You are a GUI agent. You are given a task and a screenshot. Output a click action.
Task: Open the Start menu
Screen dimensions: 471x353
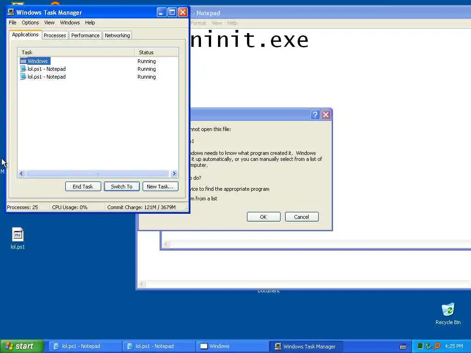pyautogui.click(x=22, y=346)
